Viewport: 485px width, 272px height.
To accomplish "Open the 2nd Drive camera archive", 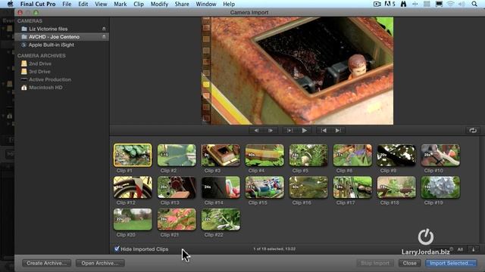I will click(x=40, y=63).
